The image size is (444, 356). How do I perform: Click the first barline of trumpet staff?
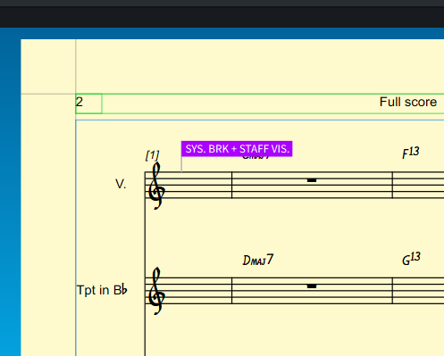[232, 291]
